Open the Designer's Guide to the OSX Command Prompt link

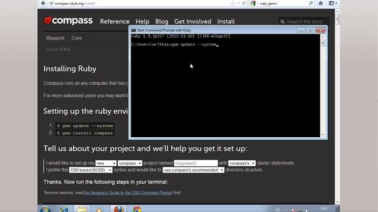[x=128, y=193]
